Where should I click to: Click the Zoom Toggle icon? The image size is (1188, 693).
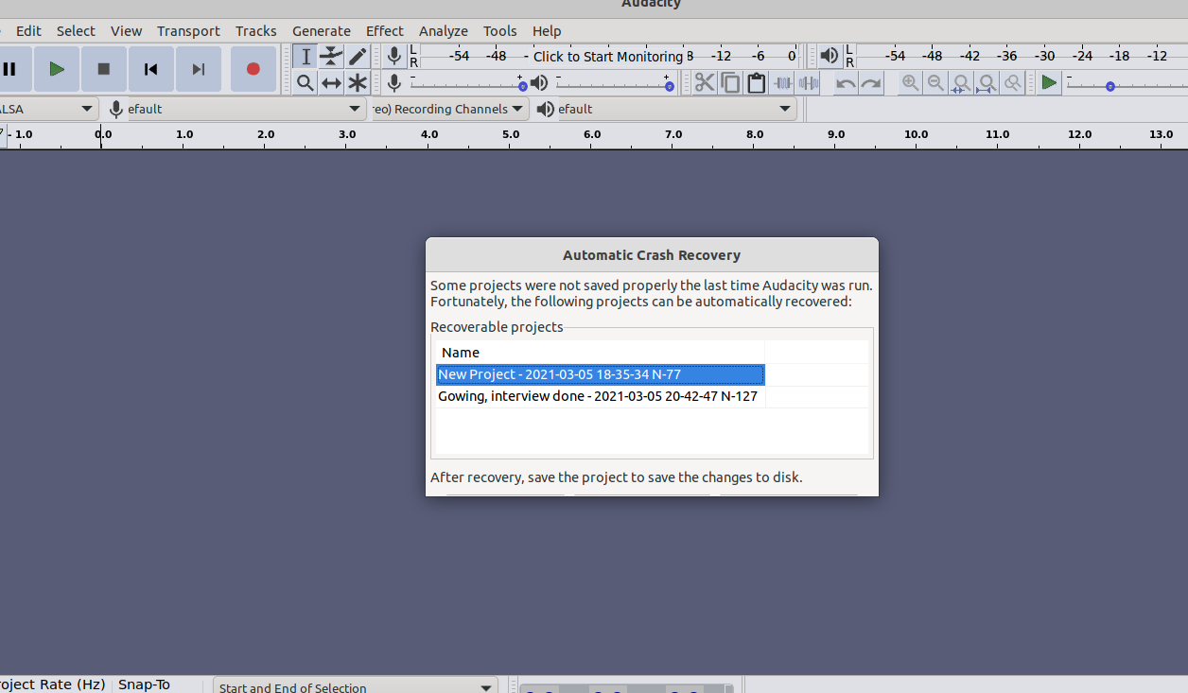point(1012,83)
